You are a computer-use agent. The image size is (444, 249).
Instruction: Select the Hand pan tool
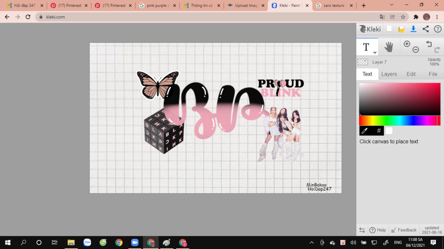coord(389,47)
